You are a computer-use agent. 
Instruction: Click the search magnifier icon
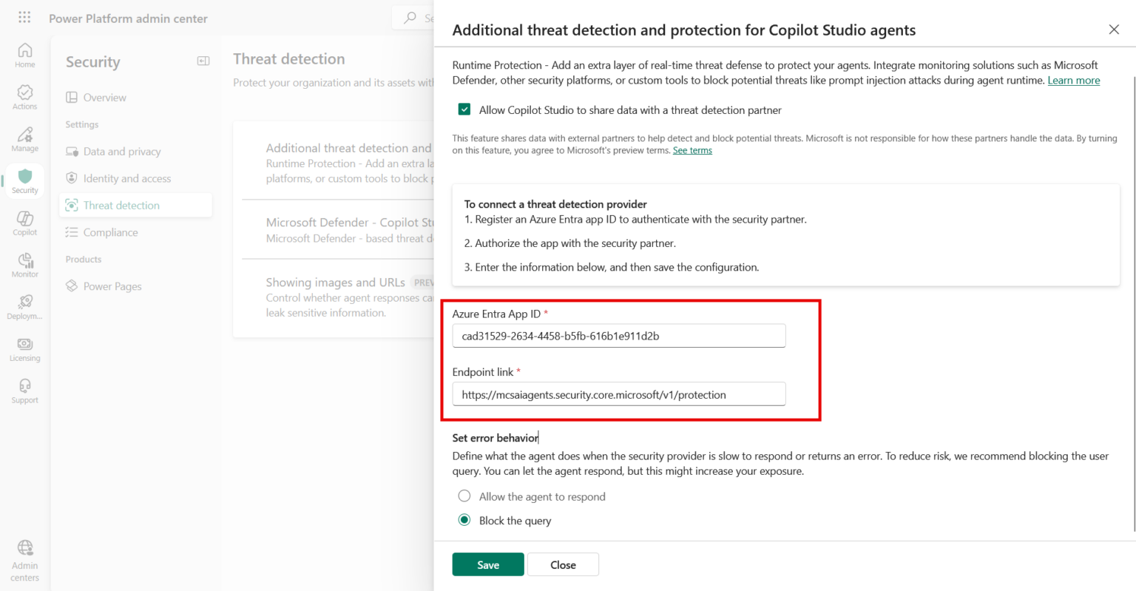410,18
